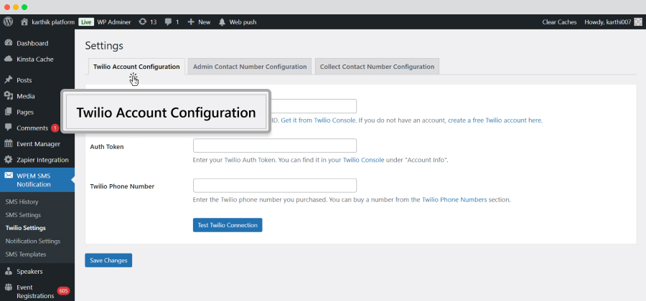Click the Event Manager calendar icon

click(x=8, y=144)
